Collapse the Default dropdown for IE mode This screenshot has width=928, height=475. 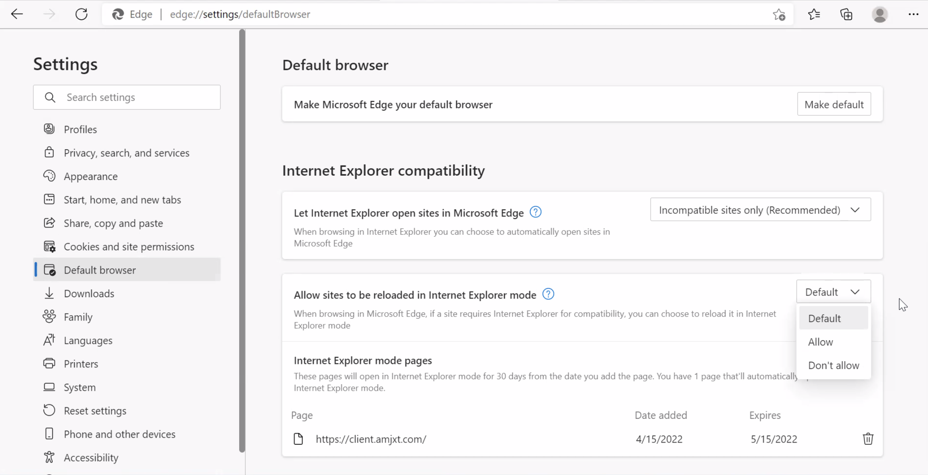(x=833, y=292)
